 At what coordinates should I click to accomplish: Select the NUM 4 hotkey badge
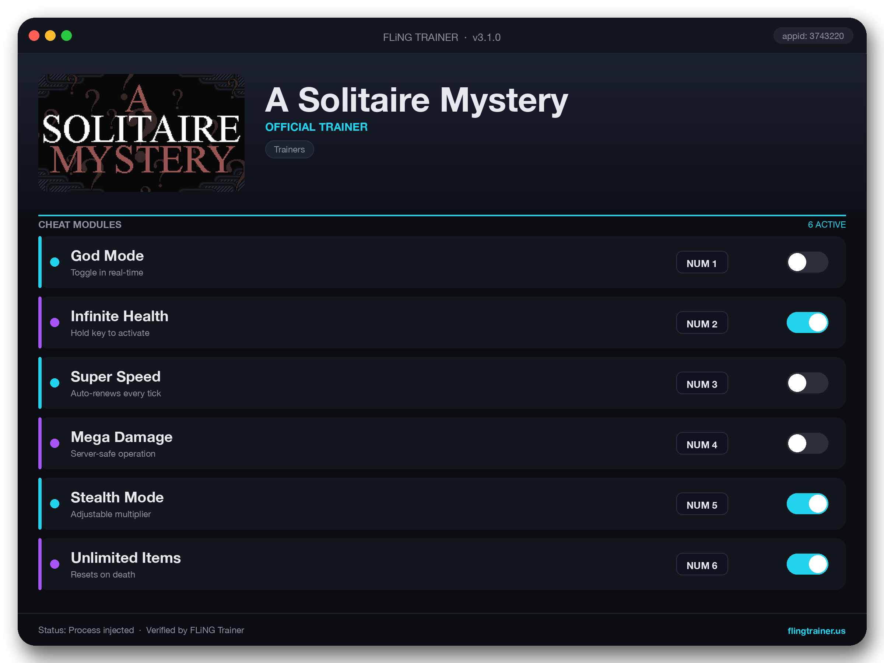click(x=702, y=443)
